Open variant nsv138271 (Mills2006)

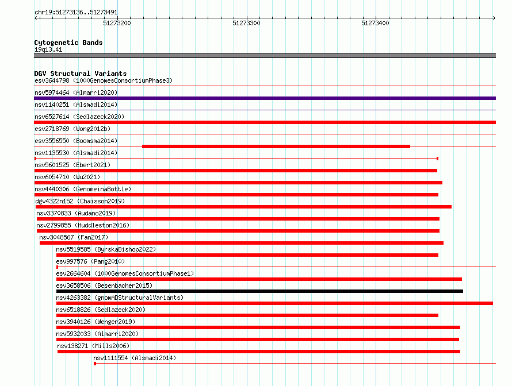[93, 346]
